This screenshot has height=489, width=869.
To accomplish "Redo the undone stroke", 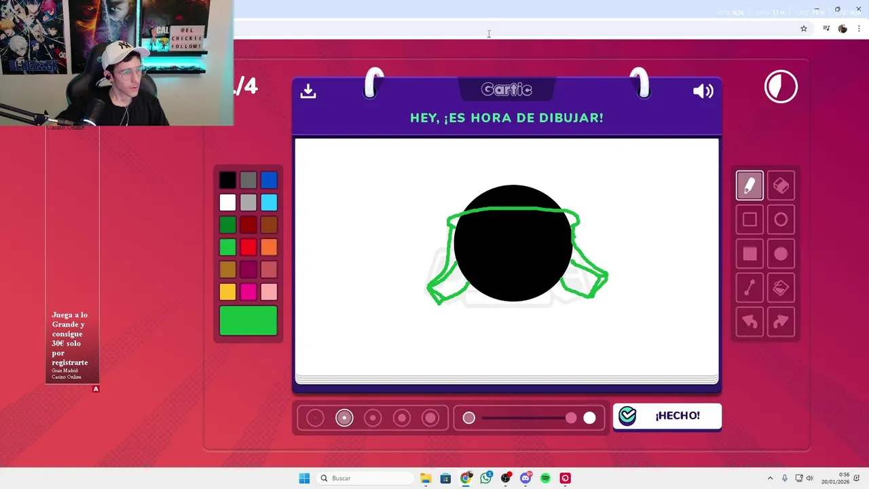I will point(781,321).
